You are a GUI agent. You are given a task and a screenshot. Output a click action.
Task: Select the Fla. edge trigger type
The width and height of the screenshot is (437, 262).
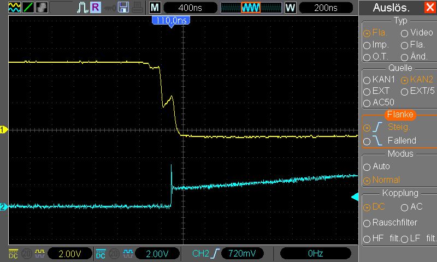pyautogui.click(x=375, y=33)
